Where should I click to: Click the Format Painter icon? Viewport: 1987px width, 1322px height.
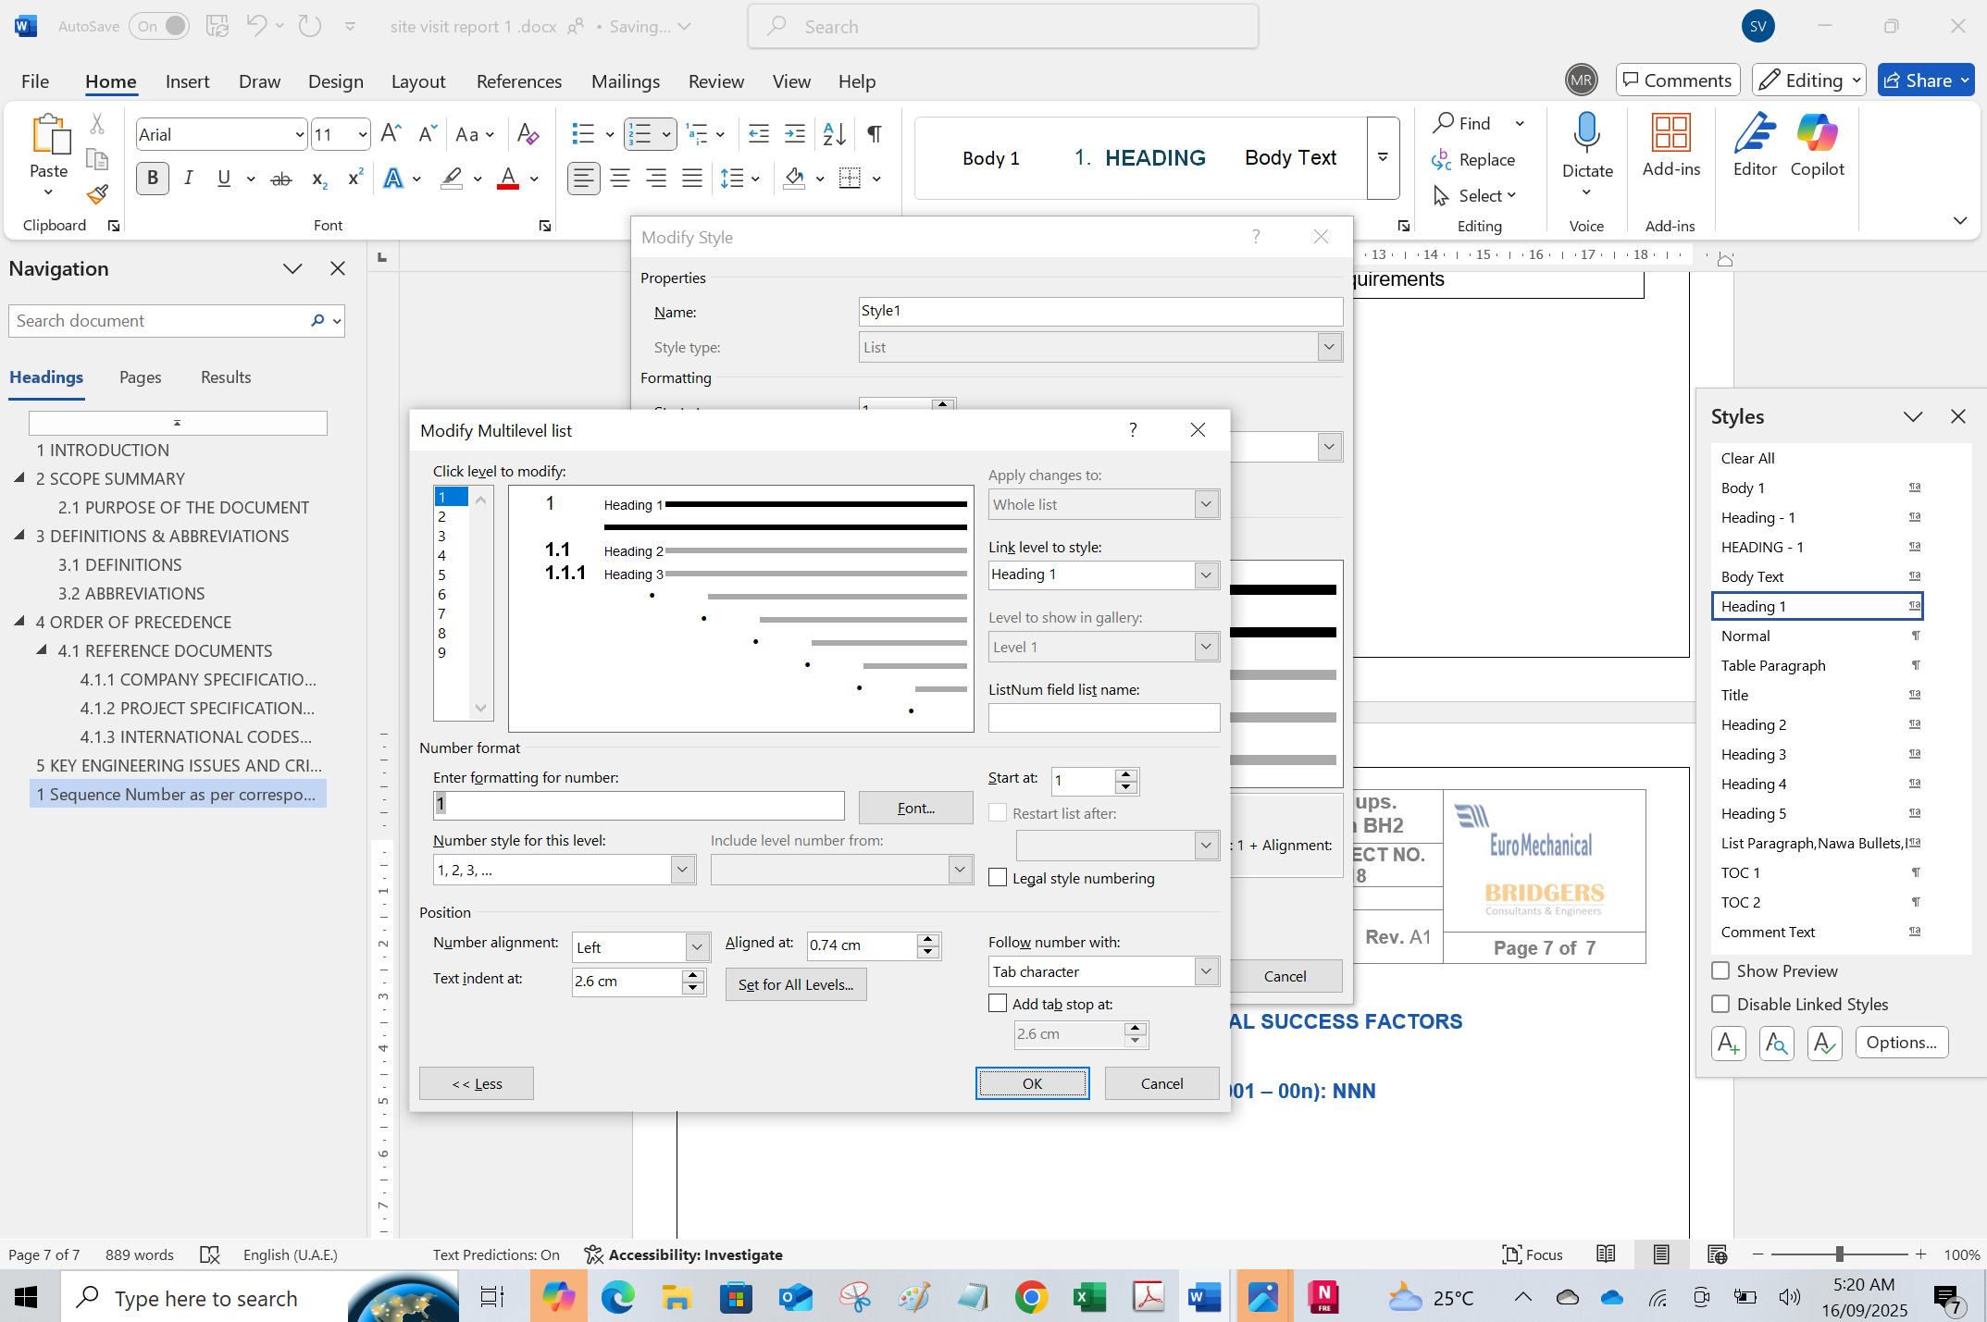pyautogui.click(x=97, y=194)
